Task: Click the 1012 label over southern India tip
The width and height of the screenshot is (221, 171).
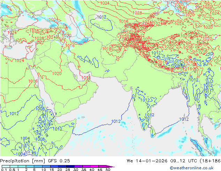Action: (150, 115)
